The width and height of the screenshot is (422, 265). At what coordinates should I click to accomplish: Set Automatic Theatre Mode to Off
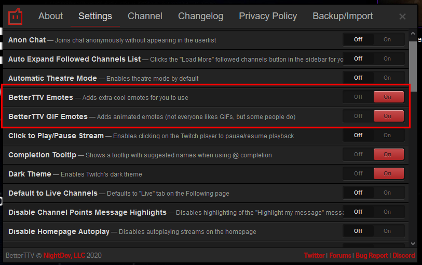pyautogui.click(x=358, y=78)
